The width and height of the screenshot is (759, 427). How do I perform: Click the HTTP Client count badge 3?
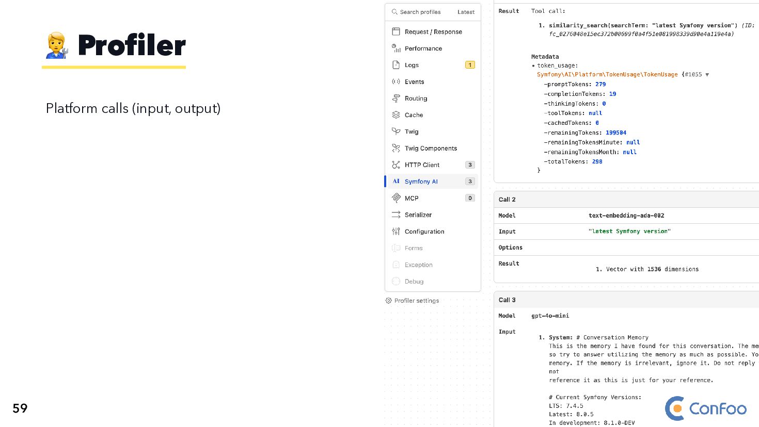tap(470, 165)
